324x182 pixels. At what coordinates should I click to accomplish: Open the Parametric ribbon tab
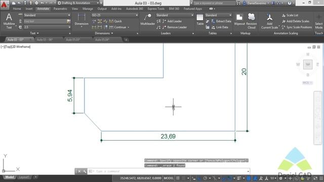pos(60,9)
